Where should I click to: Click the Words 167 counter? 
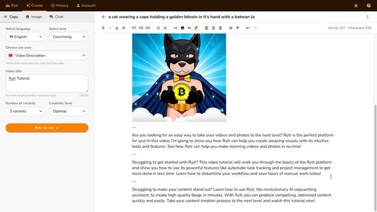pyautogui.click(x=336, y=28)
